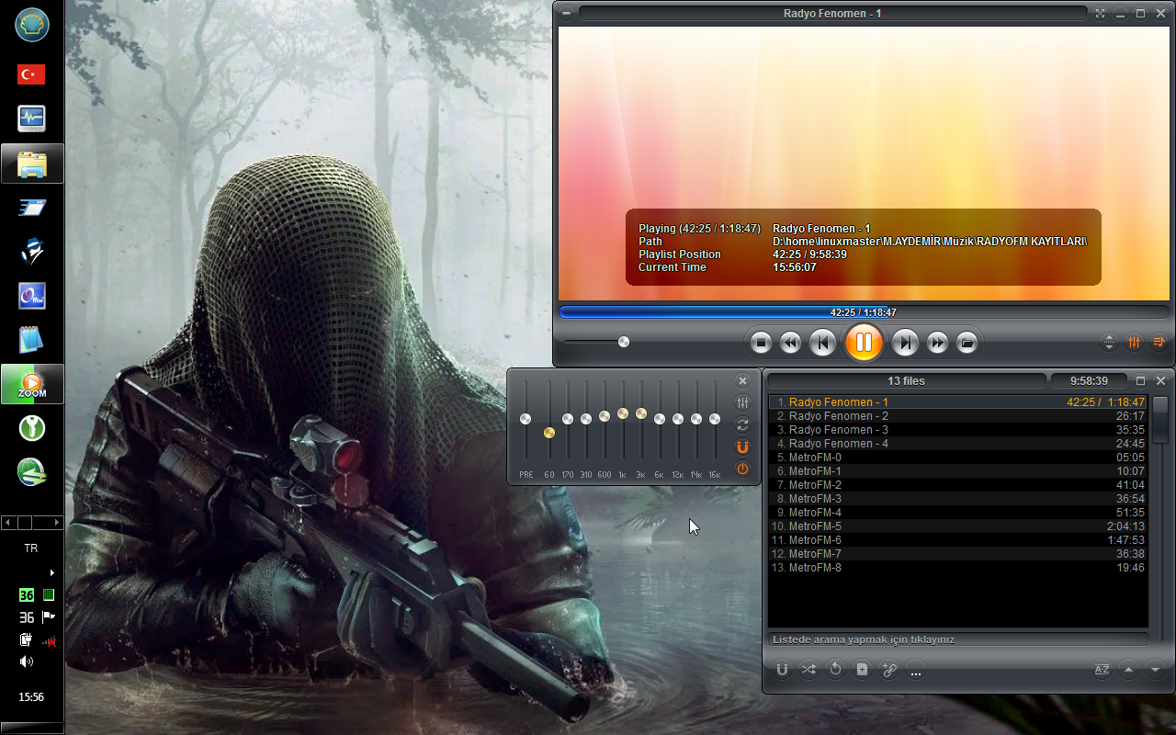Open the notepad taskbar icon

click(x=32, y=340)
